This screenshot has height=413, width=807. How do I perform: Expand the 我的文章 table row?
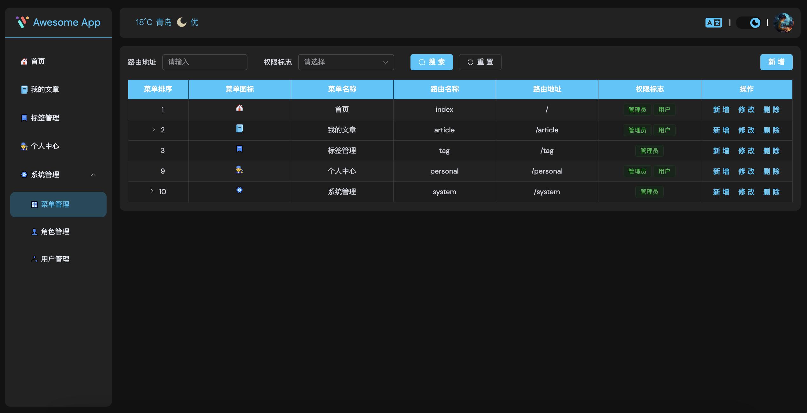tap(154, 130)
